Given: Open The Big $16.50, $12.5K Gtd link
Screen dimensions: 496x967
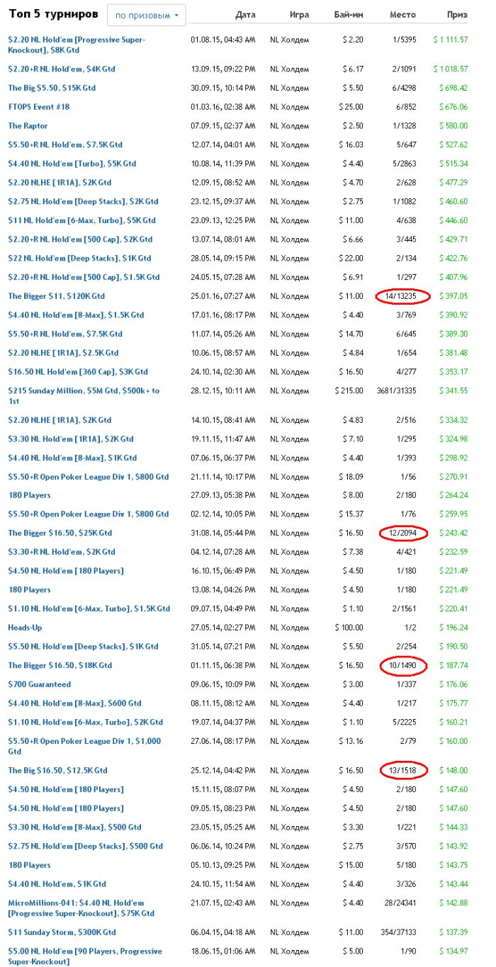Looking at the screenshot, I should (x=57, y=770).
